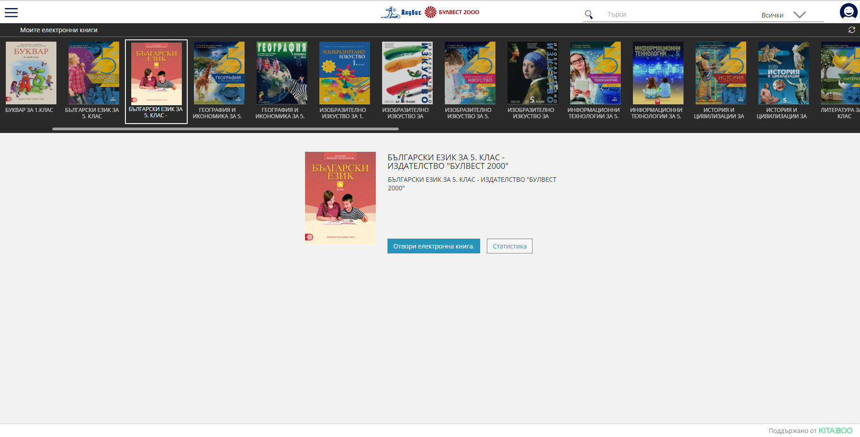The image size is (860, 437).
Task: Expand the Всички filter dropdown
Action: pyautogui.click(x=799, y=15)
